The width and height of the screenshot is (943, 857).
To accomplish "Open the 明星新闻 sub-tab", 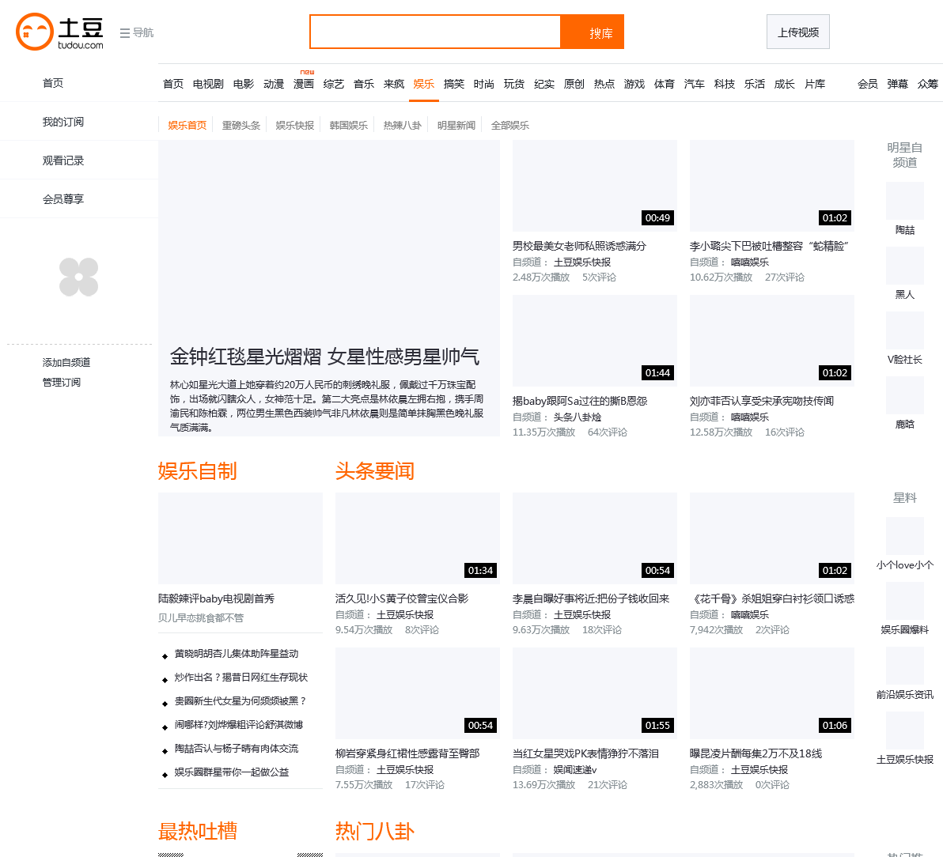I will 456,125.
